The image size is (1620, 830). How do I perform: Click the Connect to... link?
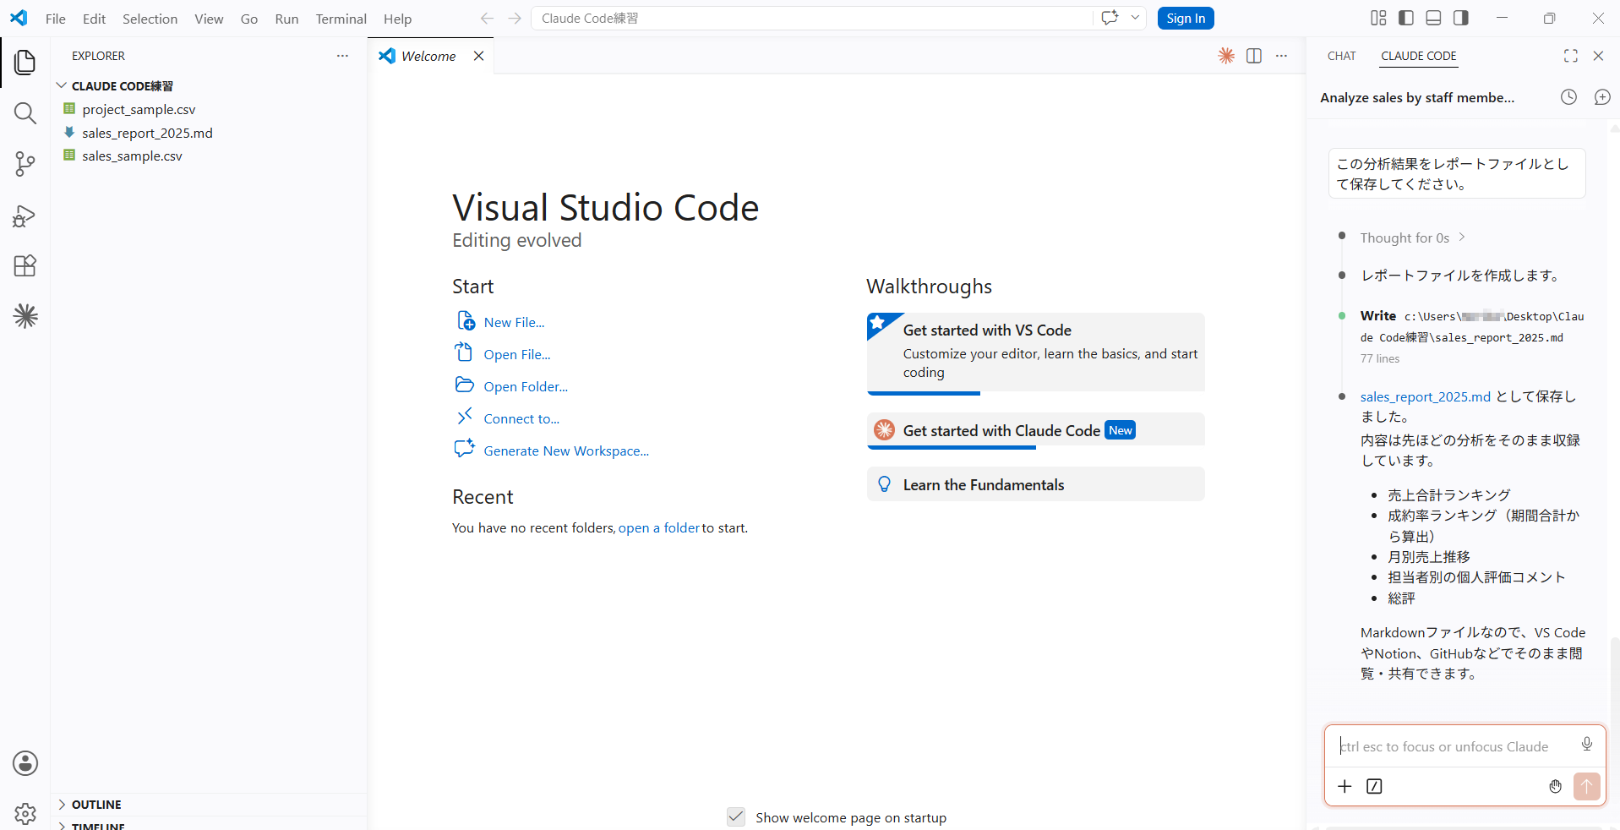521,418
